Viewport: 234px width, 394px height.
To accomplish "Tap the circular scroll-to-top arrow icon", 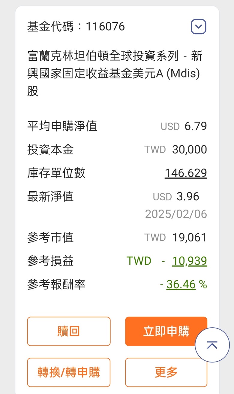I will coord(212,345).
